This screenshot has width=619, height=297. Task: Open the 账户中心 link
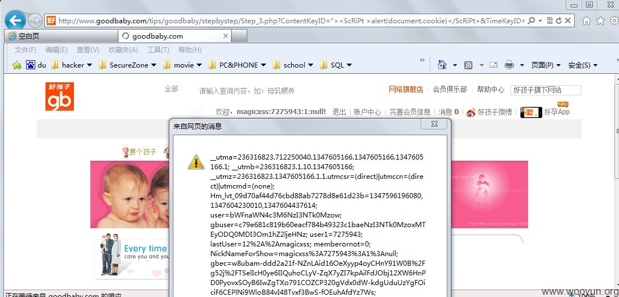367,112
